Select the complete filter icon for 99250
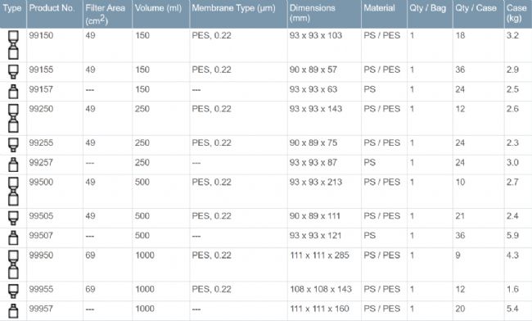The width and height of the screenshot is (532, 321). coord(13,118)
